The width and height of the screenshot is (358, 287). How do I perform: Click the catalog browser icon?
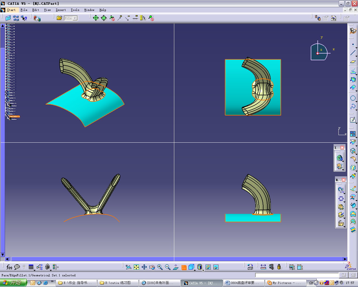click(37, 18)
